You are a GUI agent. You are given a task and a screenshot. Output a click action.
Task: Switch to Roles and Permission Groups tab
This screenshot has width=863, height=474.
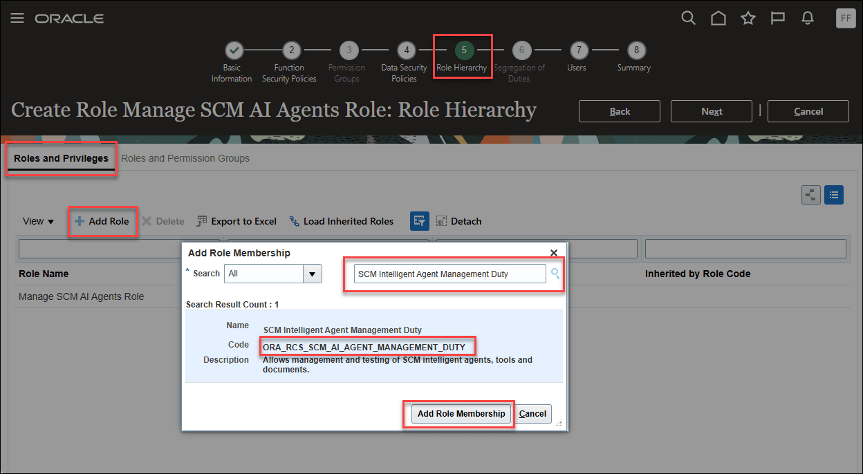185,158
